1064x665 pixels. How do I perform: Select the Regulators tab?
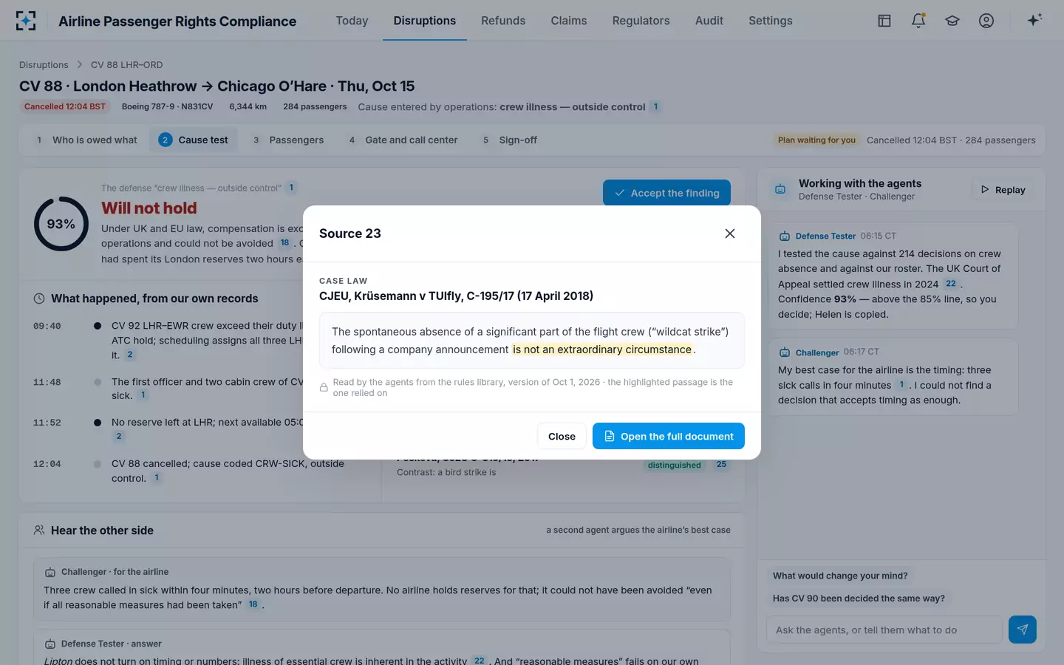pyautogui.click(x=641, y=21)
